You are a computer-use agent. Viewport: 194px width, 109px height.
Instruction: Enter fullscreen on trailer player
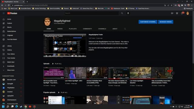tap(83, 56)
